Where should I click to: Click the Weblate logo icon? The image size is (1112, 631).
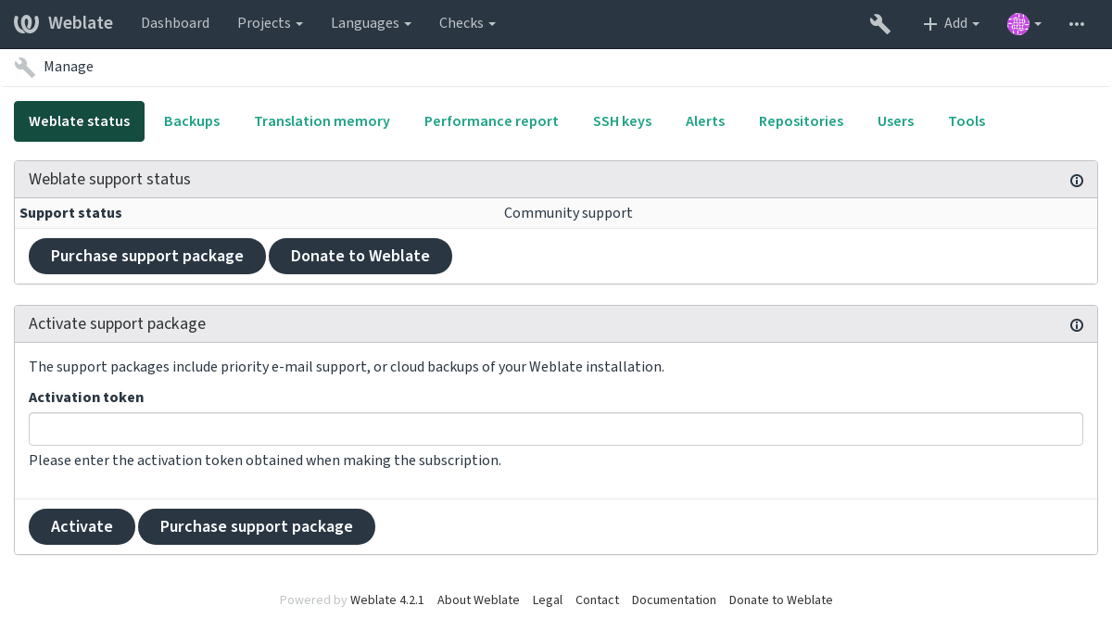coord(26,23)
